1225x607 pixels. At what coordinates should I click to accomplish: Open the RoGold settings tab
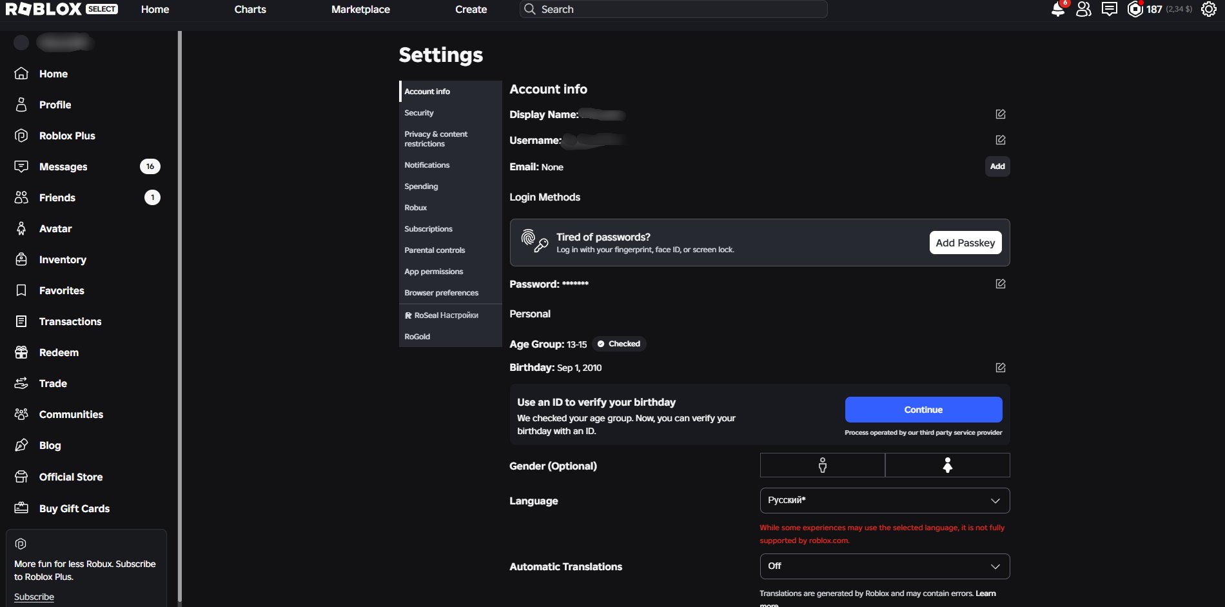pos(451,337)
